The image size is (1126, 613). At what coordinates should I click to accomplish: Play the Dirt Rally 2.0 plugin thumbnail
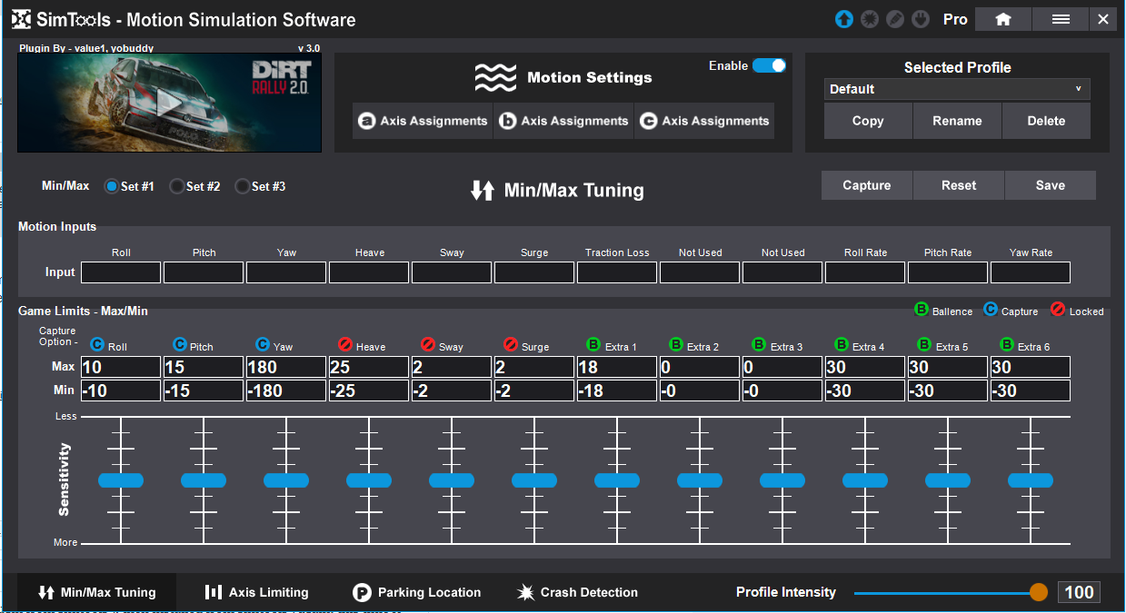pos(169,104)
